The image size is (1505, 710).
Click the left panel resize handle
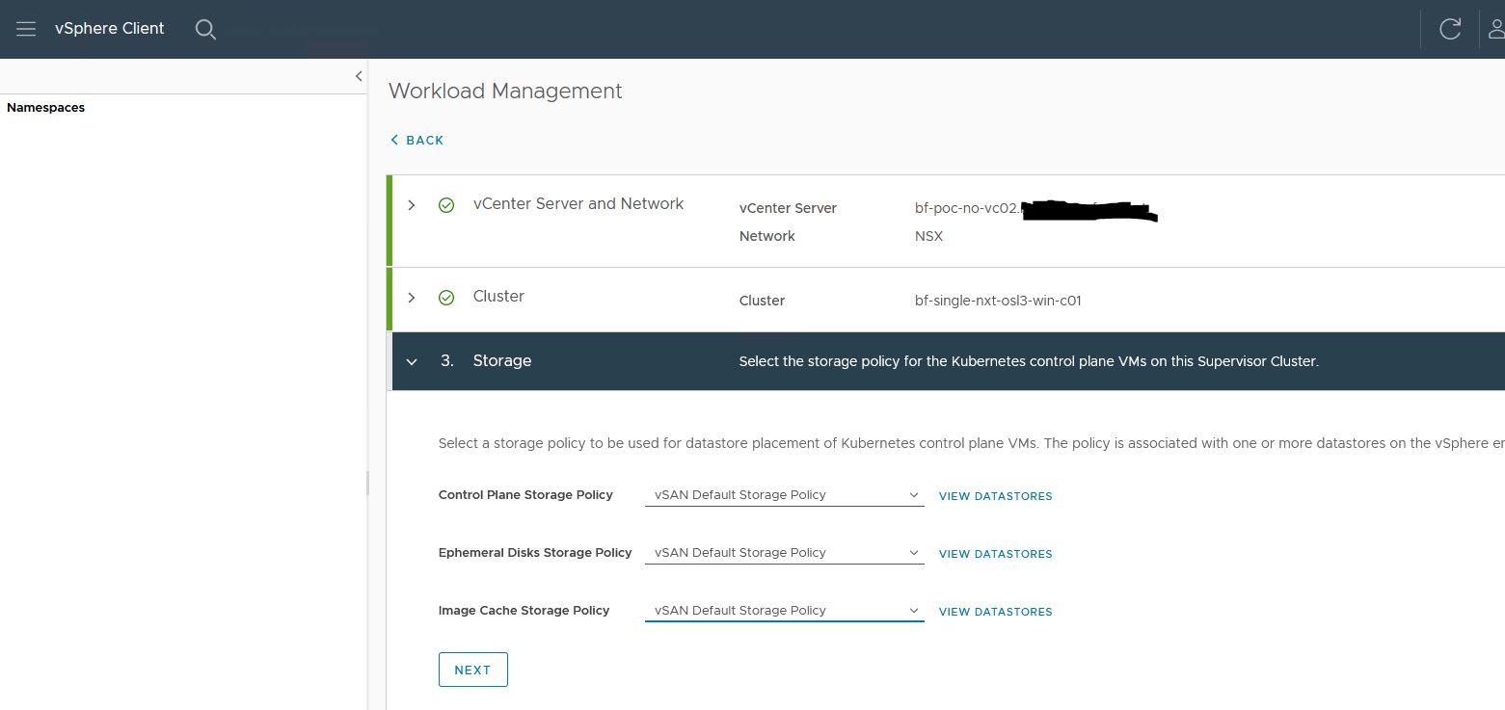pos(367,483)
